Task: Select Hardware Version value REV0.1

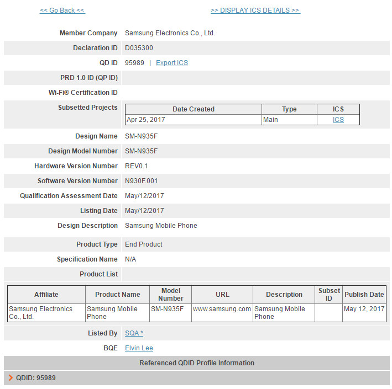Action: pos(137,166)
